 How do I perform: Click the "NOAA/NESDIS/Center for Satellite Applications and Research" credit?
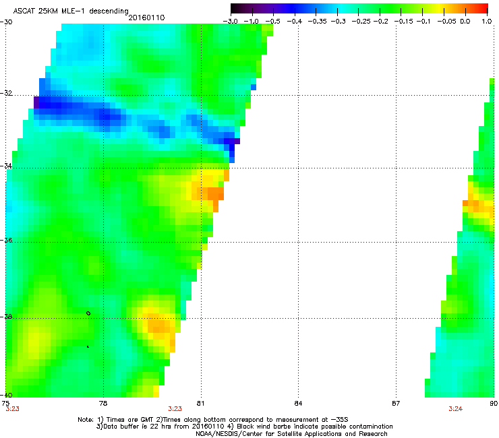point(291,434)
